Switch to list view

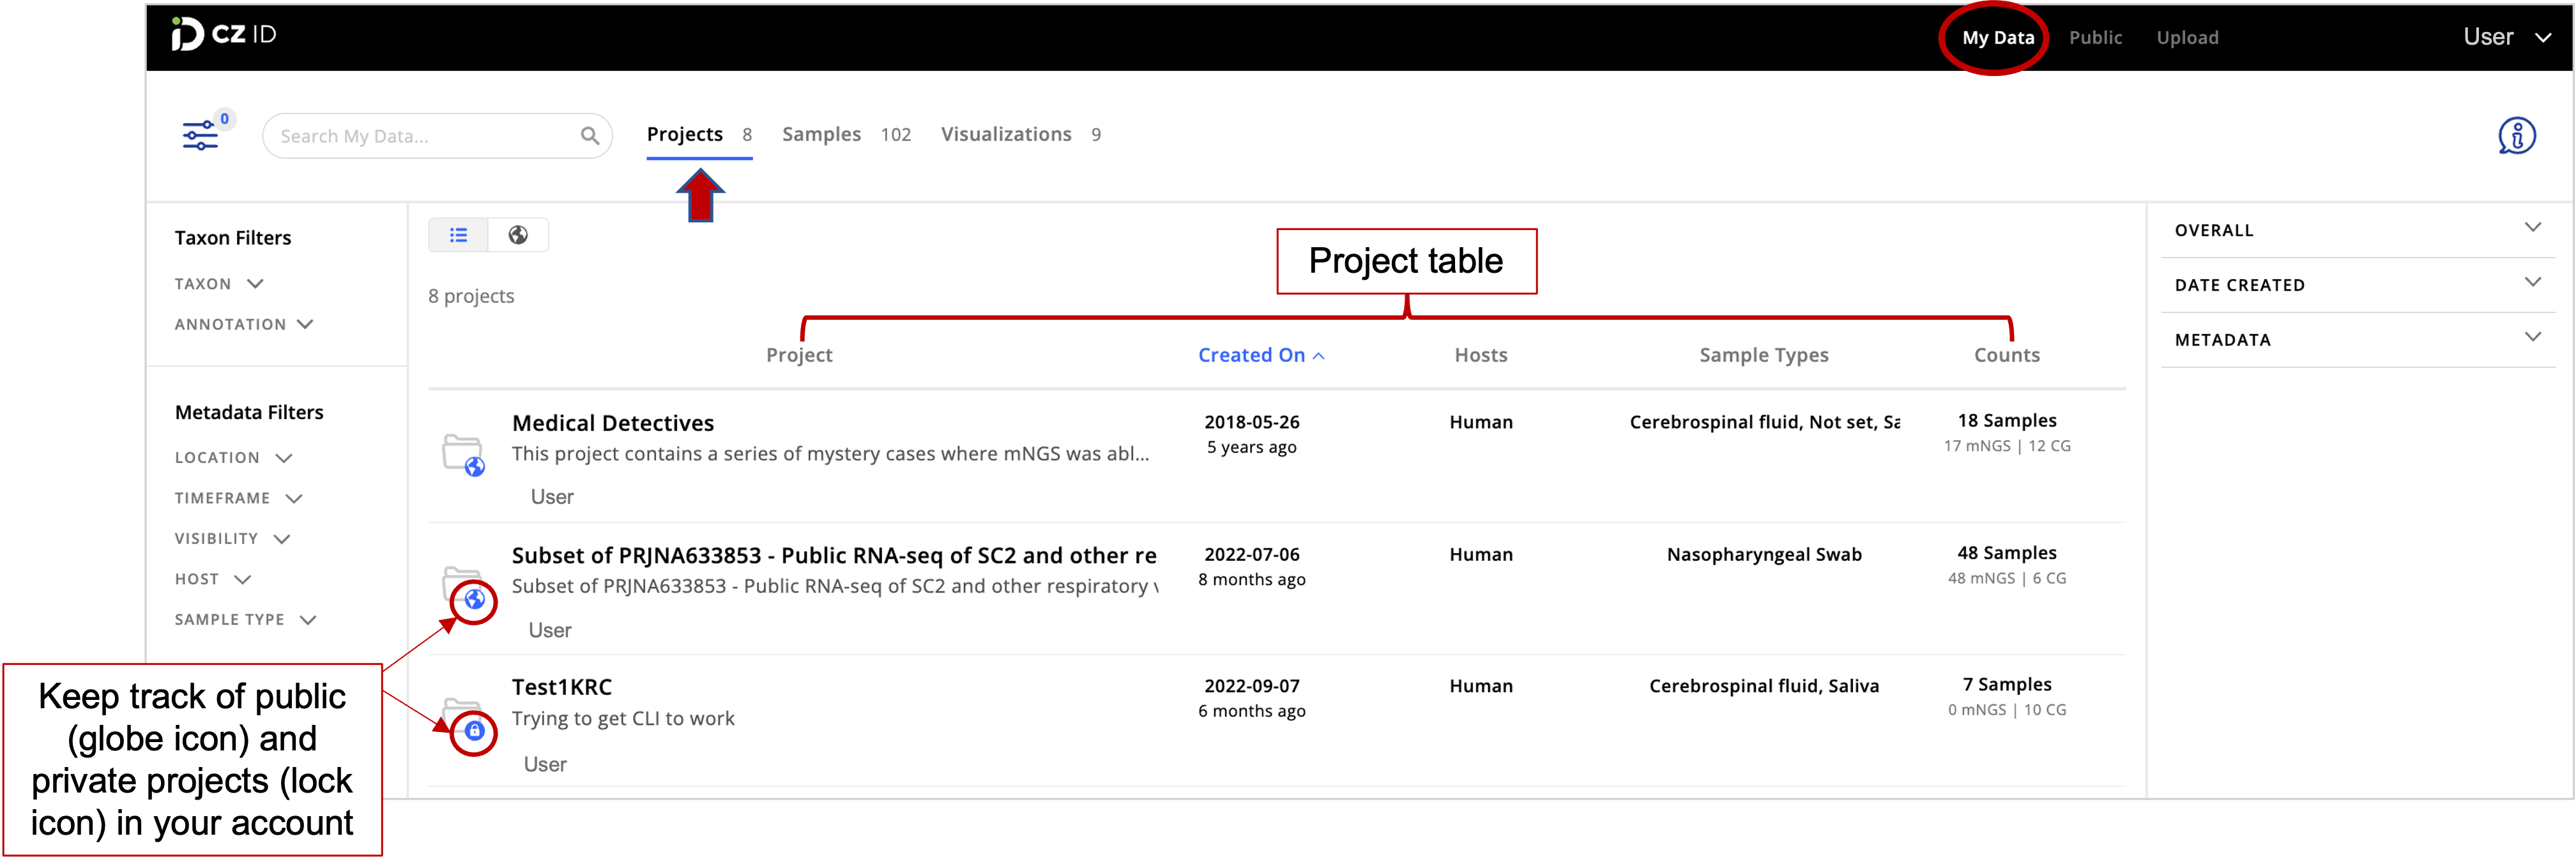pos(458,235)
